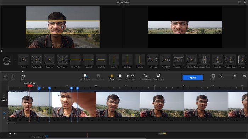Image resolution: width=248 pixels, height=139 pixels.
Task: Show more presets with right chevron
Action: (246, 61)
